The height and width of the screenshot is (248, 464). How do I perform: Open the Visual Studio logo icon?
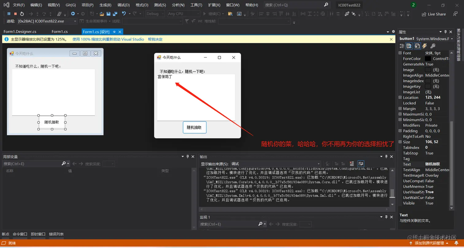6,5
